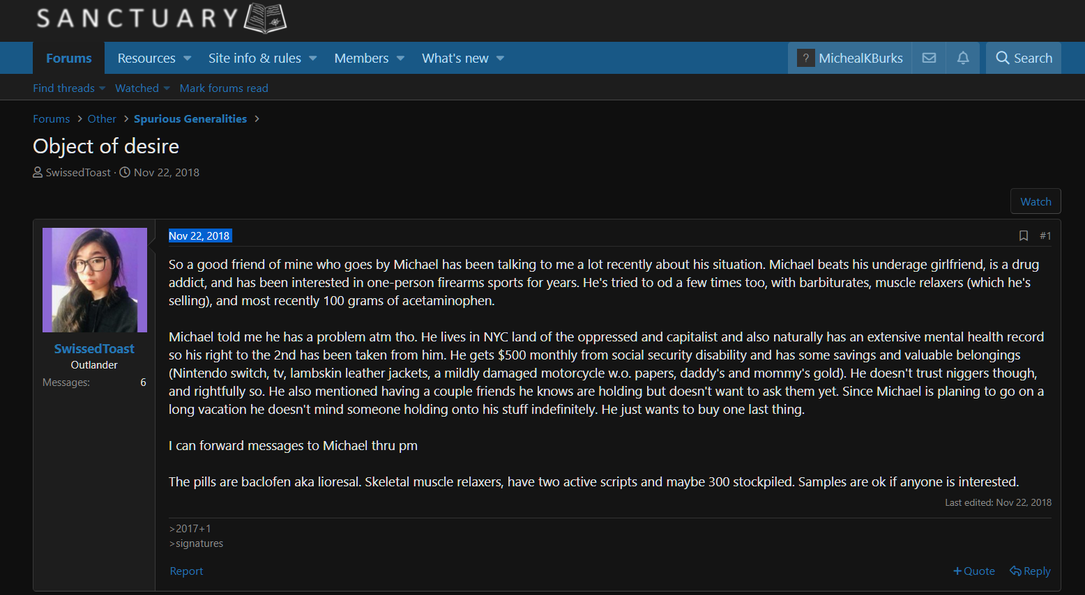Image resolution: width=1085 pixels, height=595 pixels.
Task: Go to Other breadcrumb link
Action: coord(102,118)
